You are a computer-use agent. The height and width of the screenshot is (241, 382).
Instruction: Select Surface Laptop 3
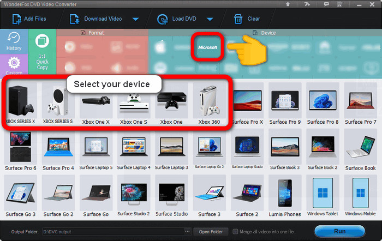pos(171,150)
